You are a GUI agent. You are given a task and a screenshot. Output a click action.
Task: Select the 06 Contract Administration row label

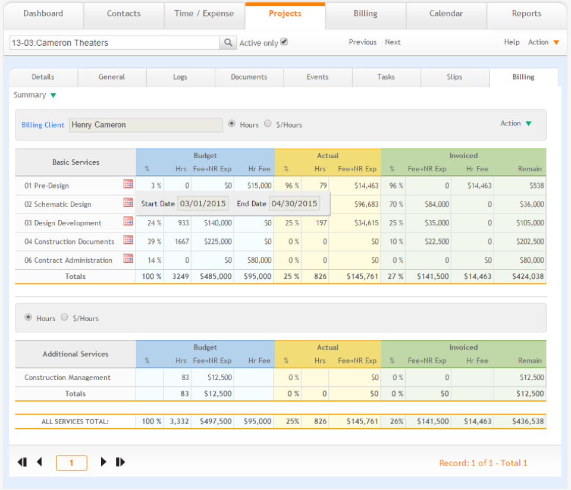point(68,260)
